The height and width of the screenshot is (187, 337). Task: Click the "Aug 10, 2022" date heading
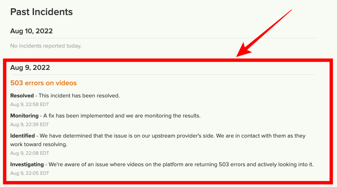31,31
